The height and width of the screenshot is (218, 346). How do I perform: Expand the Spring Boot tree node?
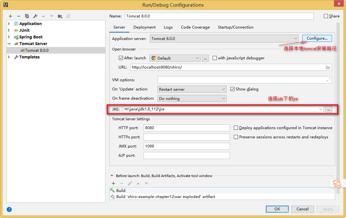pyautogui.click(x=9, y=37)
